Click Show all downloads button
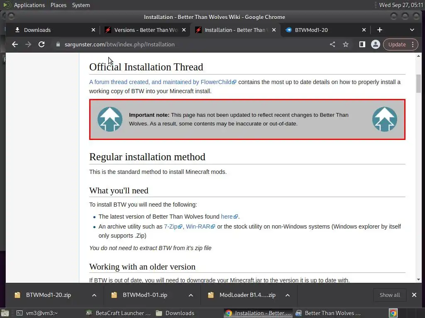This screenshot has height=318, width=425. click(389, 295)
